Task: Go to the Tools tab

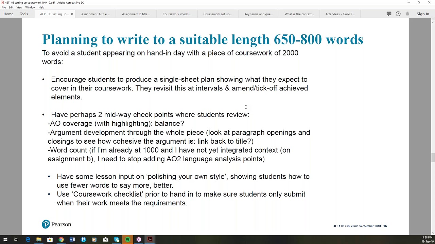Action: [x=24, y=14]
